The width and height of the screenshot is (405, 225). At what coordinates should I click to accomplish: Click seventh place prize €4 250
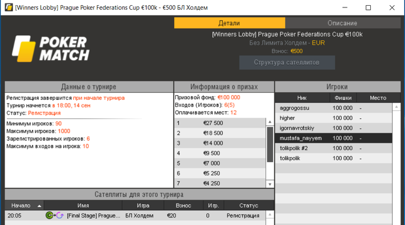[212, 183]
